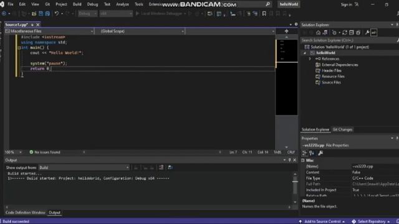Click the bookmark toolbar icon
Viewport: 399px width, 224px height.
coord(264,14)
